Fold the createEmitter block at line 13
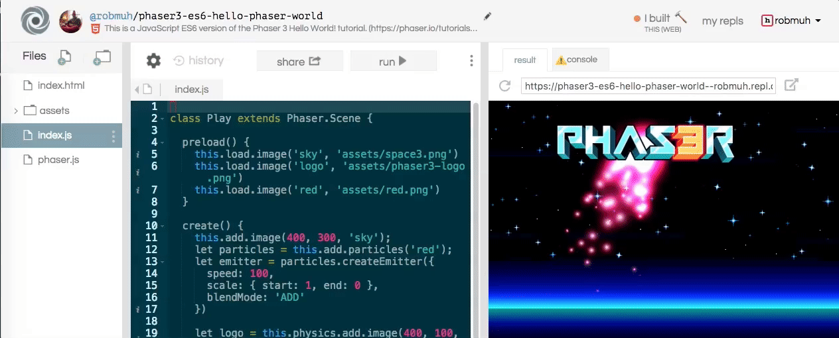This screenshot has width=839, height=338. 163,262
